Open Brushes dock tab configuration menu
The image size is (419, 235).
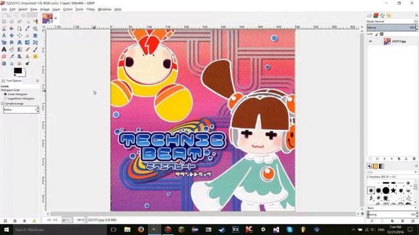click(x=416, y=166)
